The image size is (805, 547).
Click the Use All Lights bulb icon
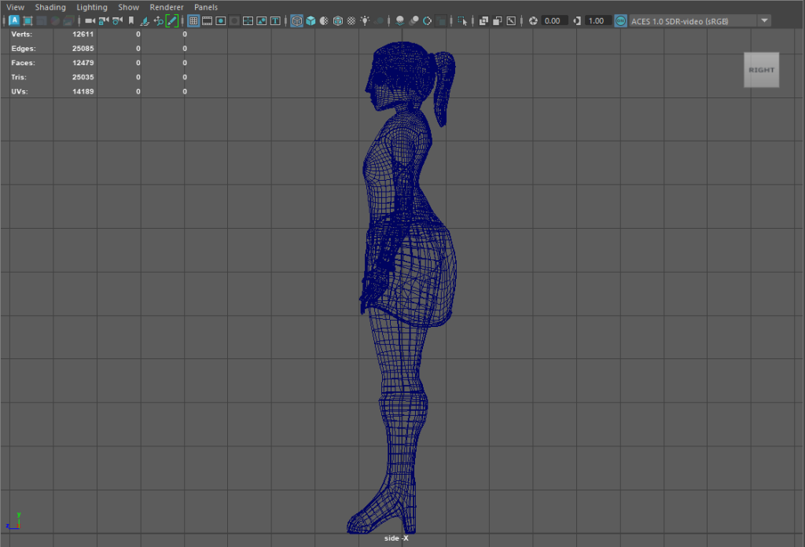(x=365, y=21)
